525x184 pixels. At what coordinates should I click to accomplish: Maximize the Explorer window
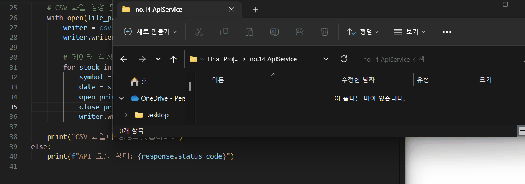pos(505,4)
